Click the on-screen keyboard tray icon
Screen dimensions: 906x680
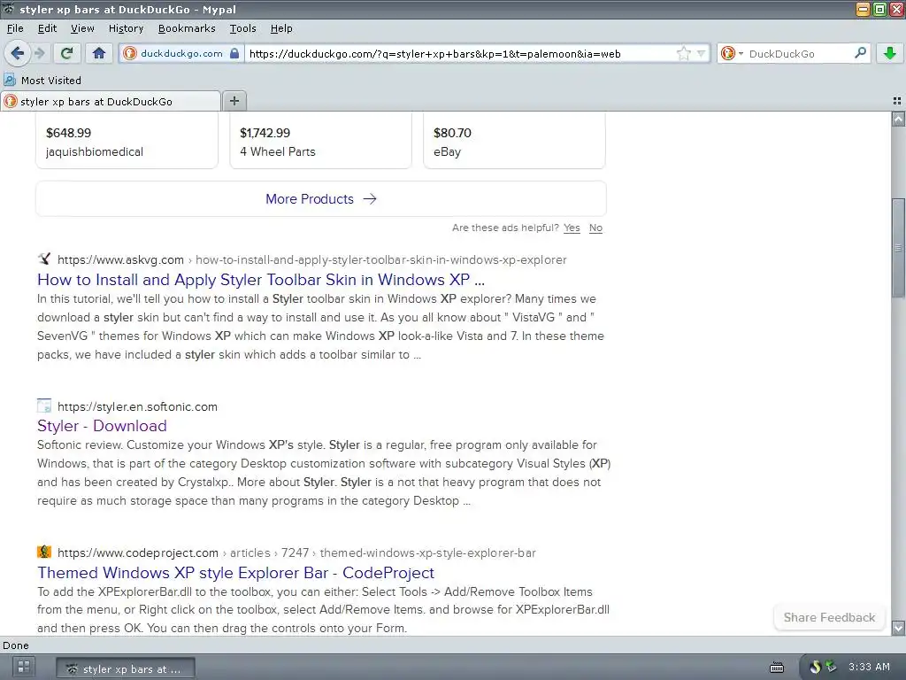click(777, 668)
